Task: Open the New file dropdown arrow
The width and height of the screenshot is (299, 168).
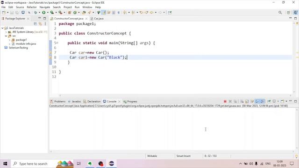Action: [x=7, y=13]
